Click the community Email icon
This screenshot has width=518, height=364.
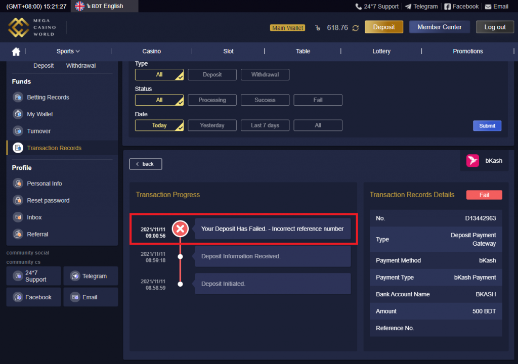[x=75, y=297]
